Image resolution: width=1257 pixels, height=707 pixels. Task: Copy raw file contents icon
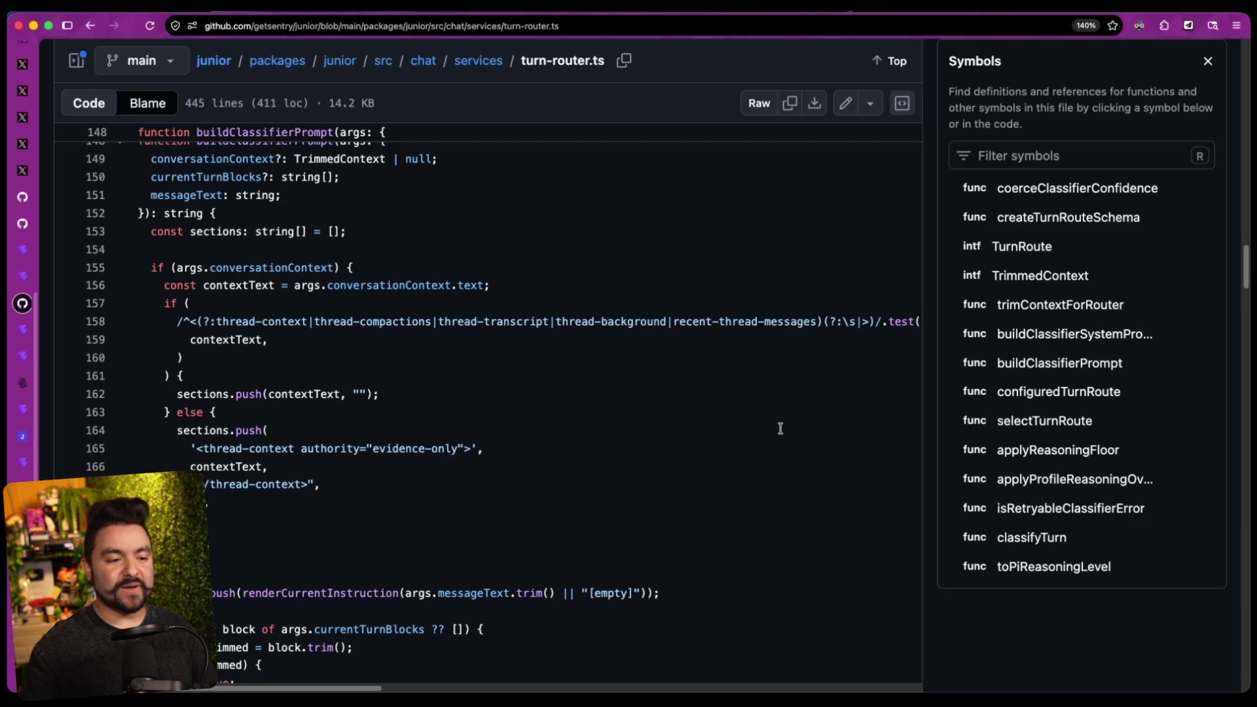(790, 103)
